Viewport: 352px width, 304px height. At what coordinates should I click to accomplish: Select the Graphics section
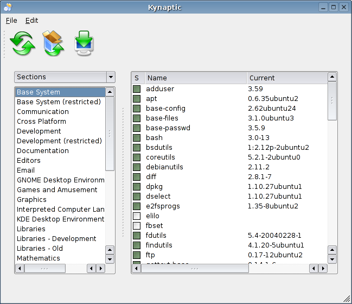coord(60,200)
